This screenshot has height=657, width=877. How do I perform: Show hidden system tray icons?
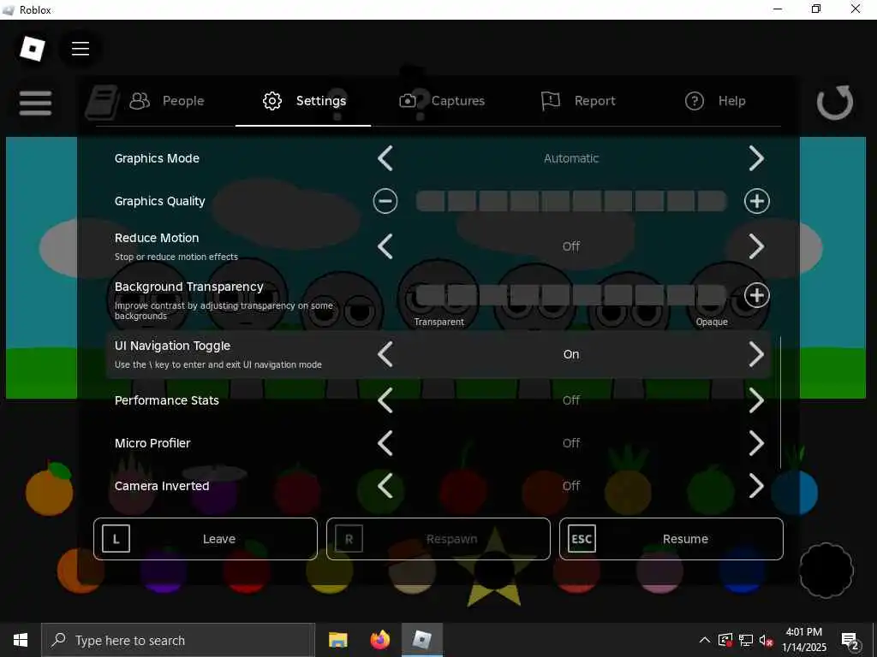pos(705,640)
